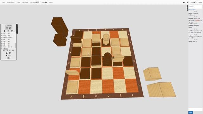This screenshot has width=203, height=114.
Task: Click the move list scrollbar thumb
Action: pos(15,45)
